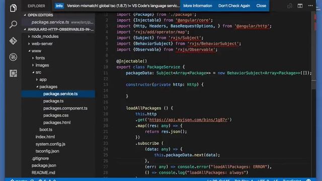Click the loadAllPackages method name
This screenshot has height=181, width=322.
143,108
